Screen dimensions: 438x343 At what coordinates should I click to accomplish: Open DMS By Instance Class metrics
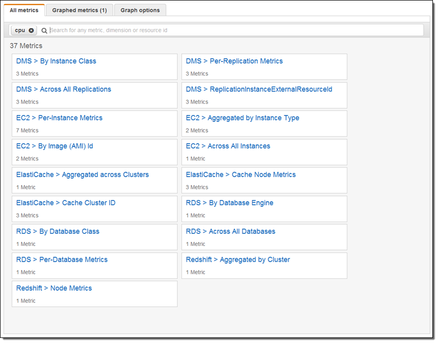[56, 61]
